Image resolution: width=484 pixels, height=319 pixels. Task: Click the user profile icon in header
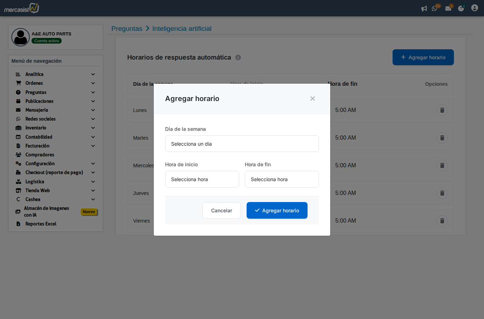(x=474, y=8)
